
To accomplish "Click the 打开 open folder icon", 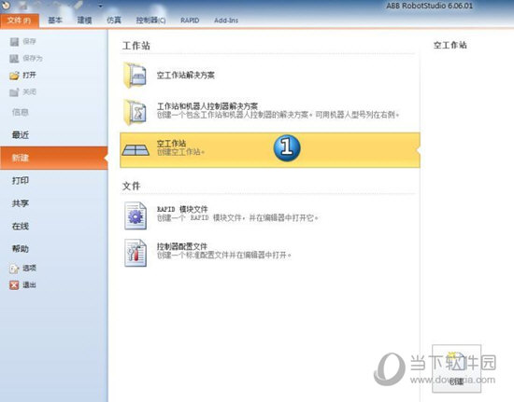I will click(14, 76).
